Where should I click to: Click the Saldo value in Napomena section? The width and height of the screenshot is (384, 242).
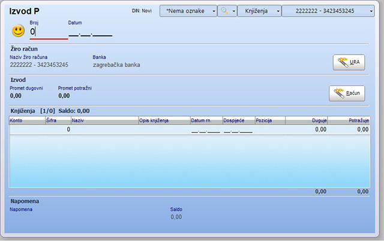coord(176,217)
